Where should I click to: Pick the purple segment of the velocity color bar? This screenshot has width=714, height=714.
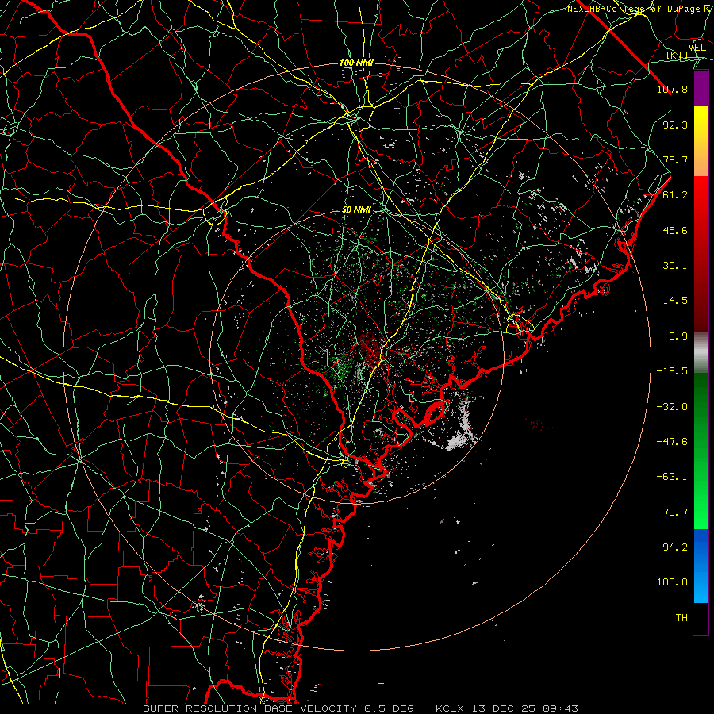coord(701,89)
